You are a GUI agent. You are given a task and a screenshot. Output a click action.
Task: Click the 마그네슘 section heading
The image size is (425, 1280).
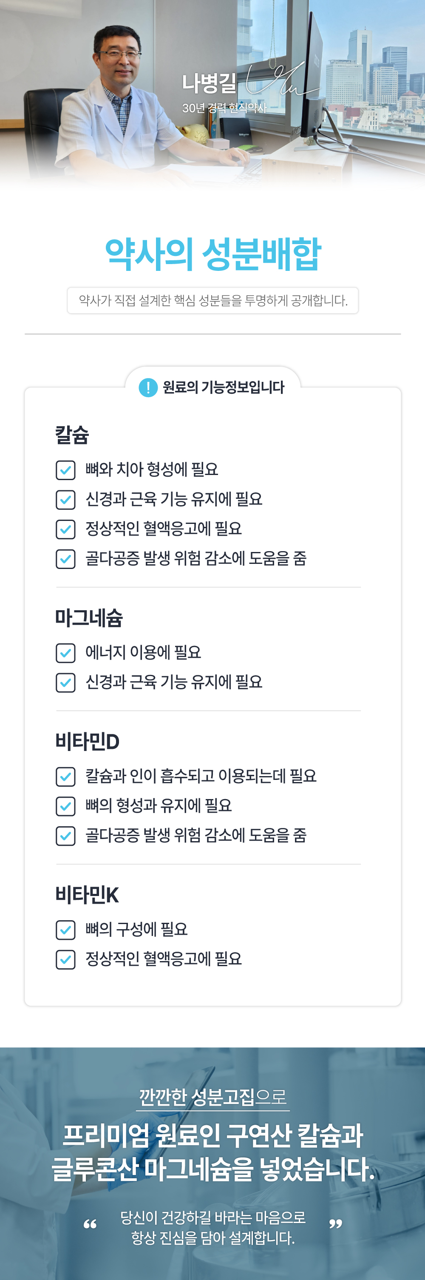[x=89, y=617]
